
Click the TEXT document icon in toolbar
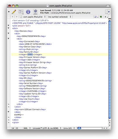(x=35, y=12)
